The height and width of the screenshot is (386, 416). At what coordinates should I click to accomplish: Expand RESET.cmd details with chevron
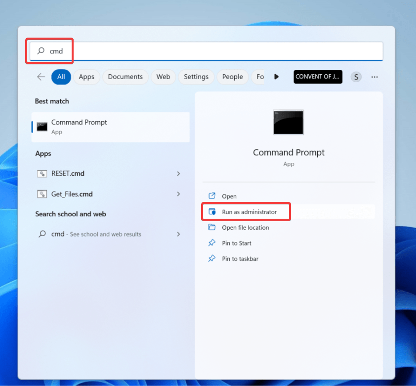[178, 174]
